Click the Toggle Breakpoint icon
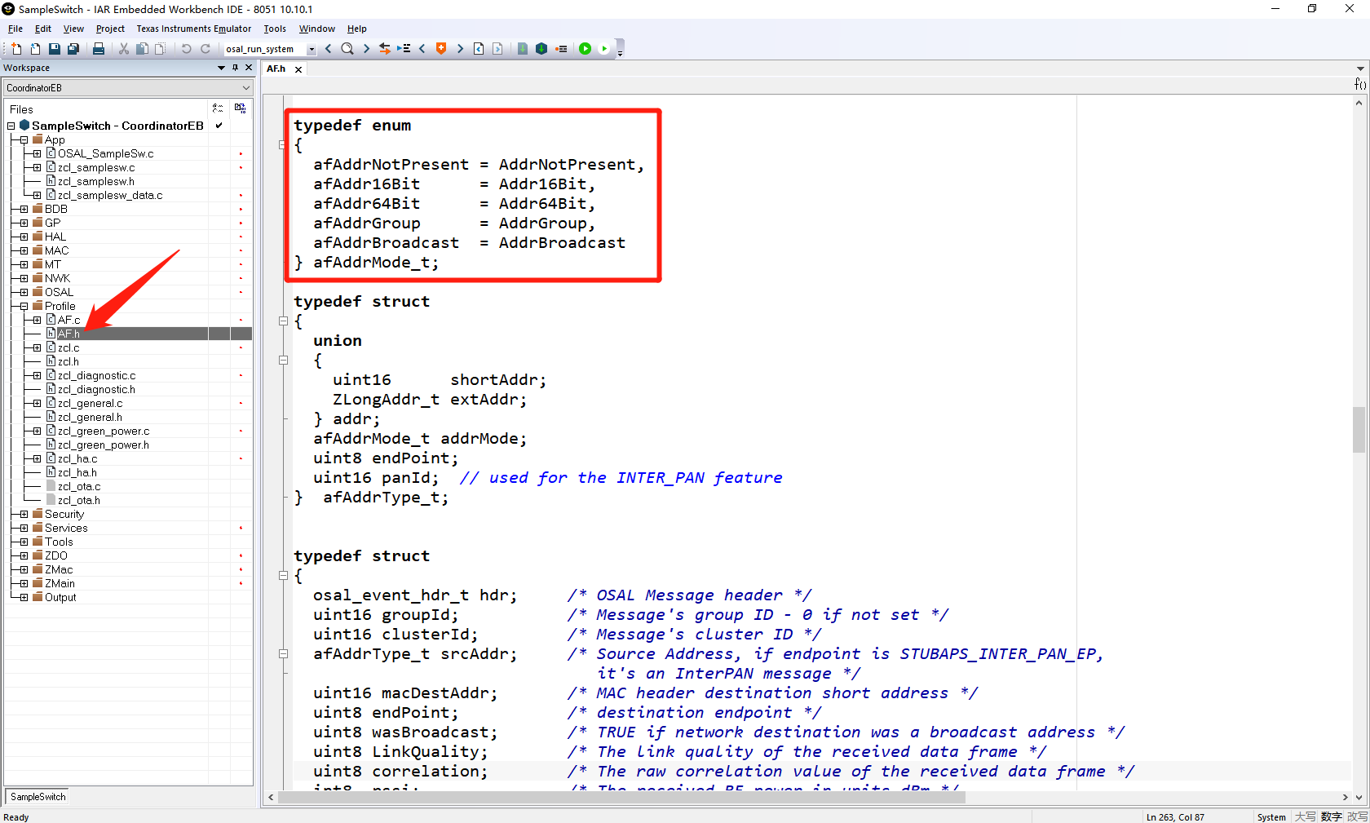 tap(561, 49)
